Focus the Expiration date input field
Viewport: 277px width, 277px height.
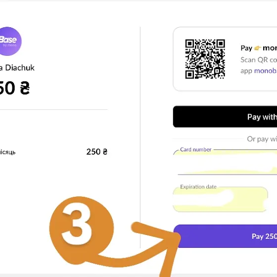(x=221, y=199)
